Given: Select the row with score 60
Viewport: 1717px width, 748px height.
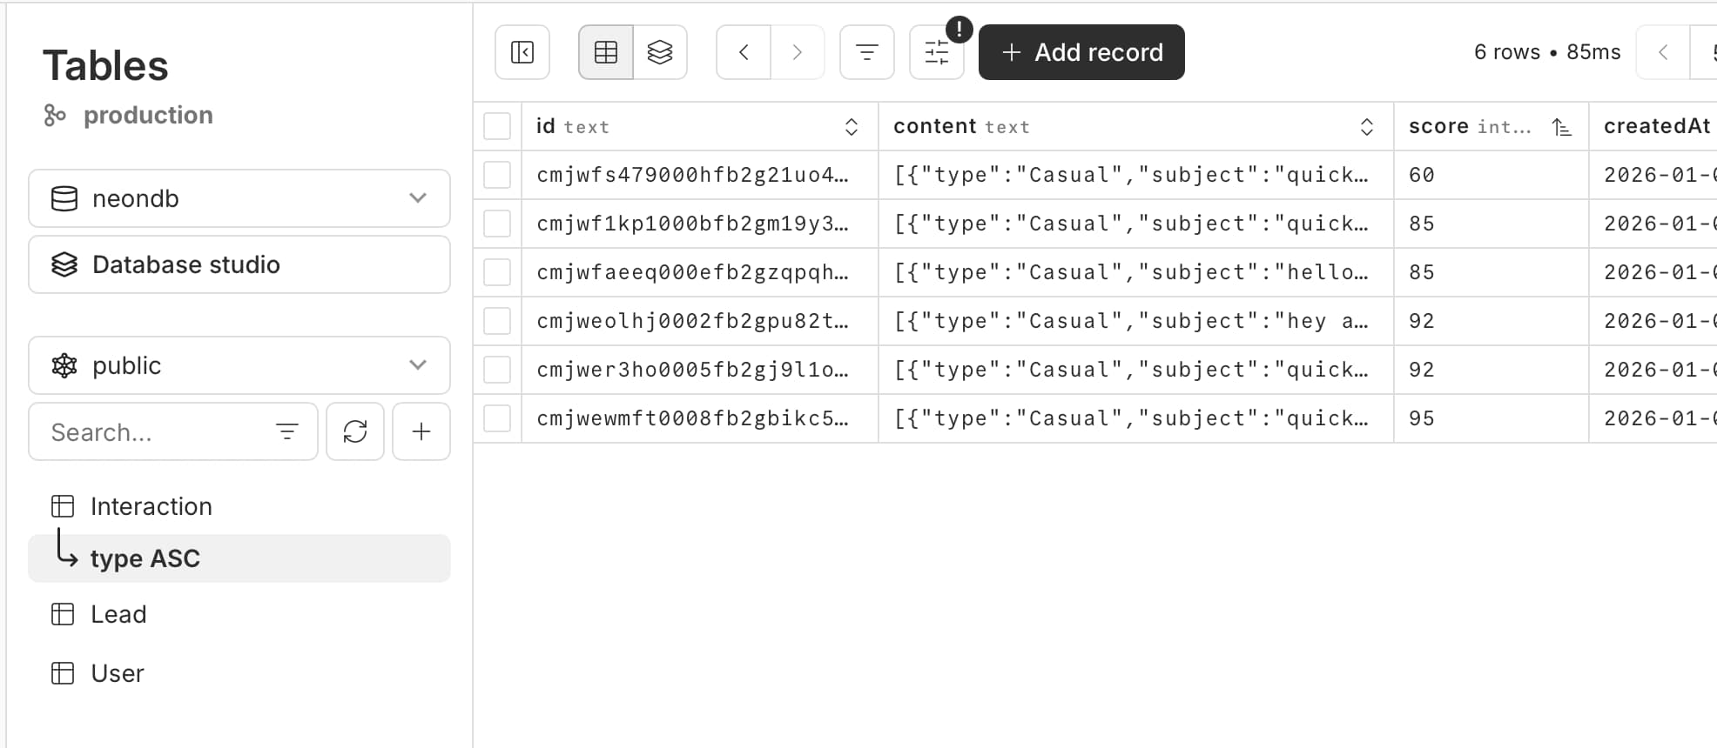Looking at the screenshot, I should pyautogui.click(x=497, y=175).
